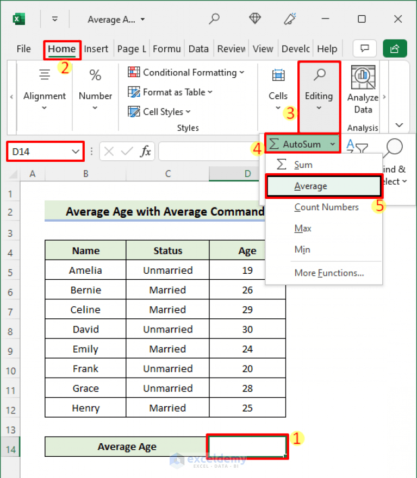The image size is (417, 478).
Task: Open the Developer tab
Action: (296, 49)
